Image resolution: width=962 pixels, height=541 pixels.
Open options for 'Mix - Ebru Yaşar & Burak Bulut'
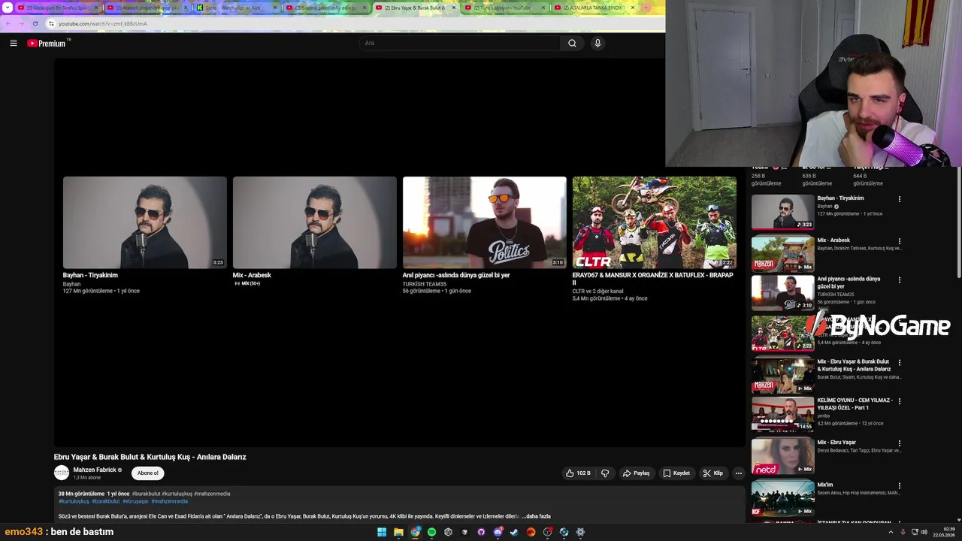[900, 362]
